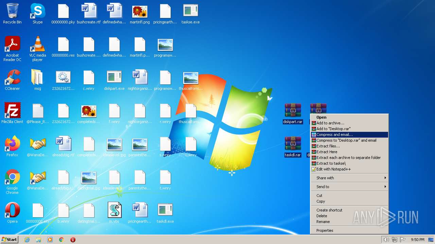This screenshot has width=435, height=244.
Task: Choose Add to "Desktop.rar" entry
Action: pyautogui.click(x=349, y=129)
